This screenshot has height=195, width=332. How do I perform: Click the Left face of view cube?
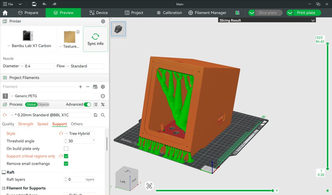pyautogui.click(x=123, y=182)
